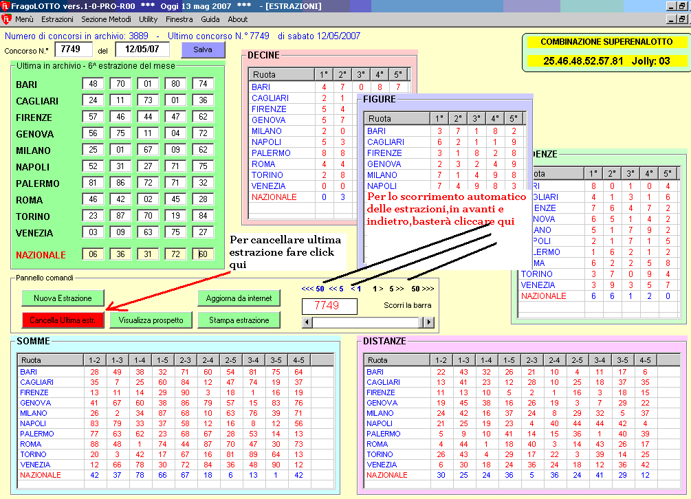Open the Sezione Metodi menu
The width and height of the screenshot is (691, 499).
107,19
